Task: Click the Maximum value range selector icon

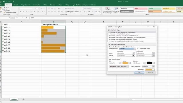Action: pos(153,56)
